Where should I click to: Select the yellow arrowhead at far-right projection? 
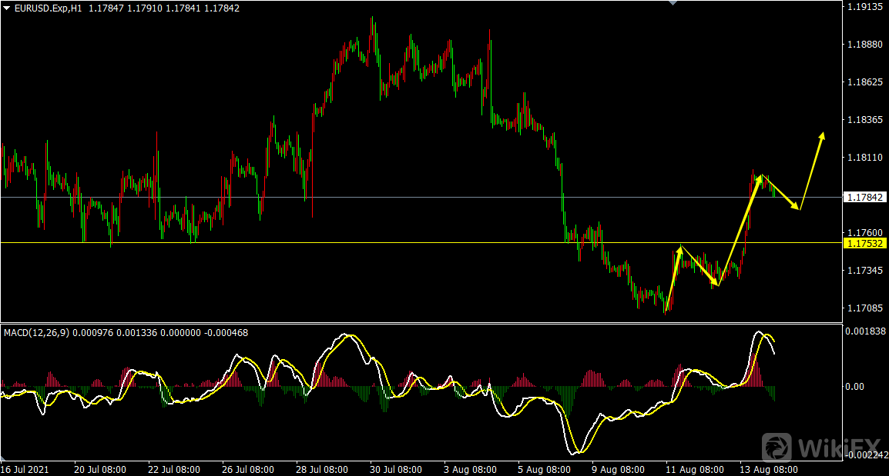822,136
